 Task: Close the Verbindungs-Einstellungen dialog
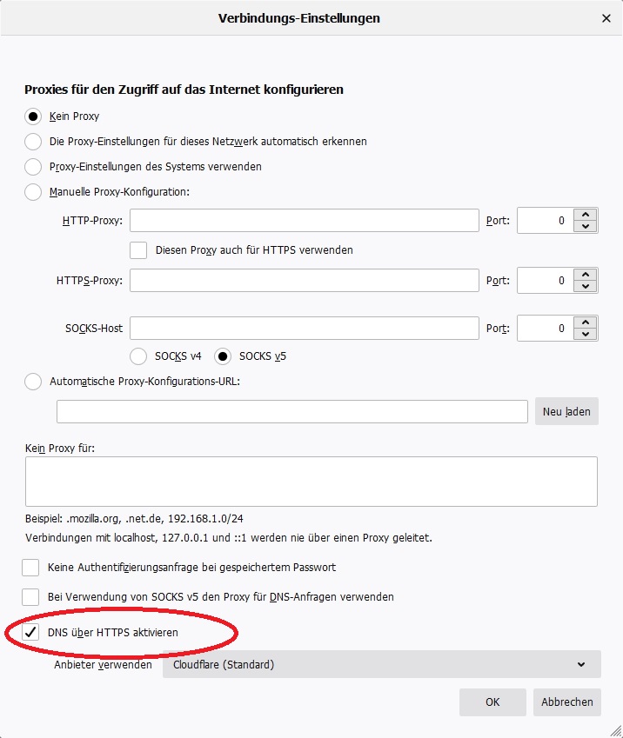click(x=606, y=17)
